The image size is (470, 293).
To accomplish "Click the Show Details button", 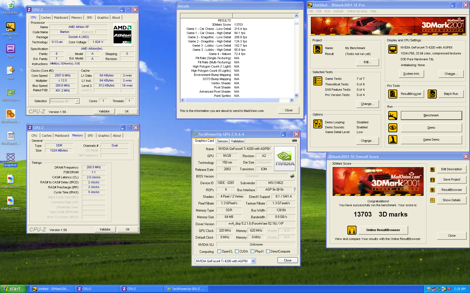I will (451, 200).
